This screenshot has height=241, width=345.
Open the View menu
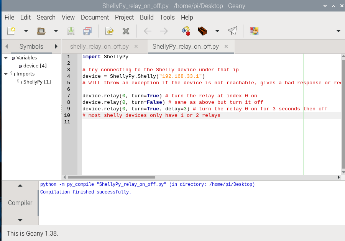pyautogui.click(x=68, y=17)
